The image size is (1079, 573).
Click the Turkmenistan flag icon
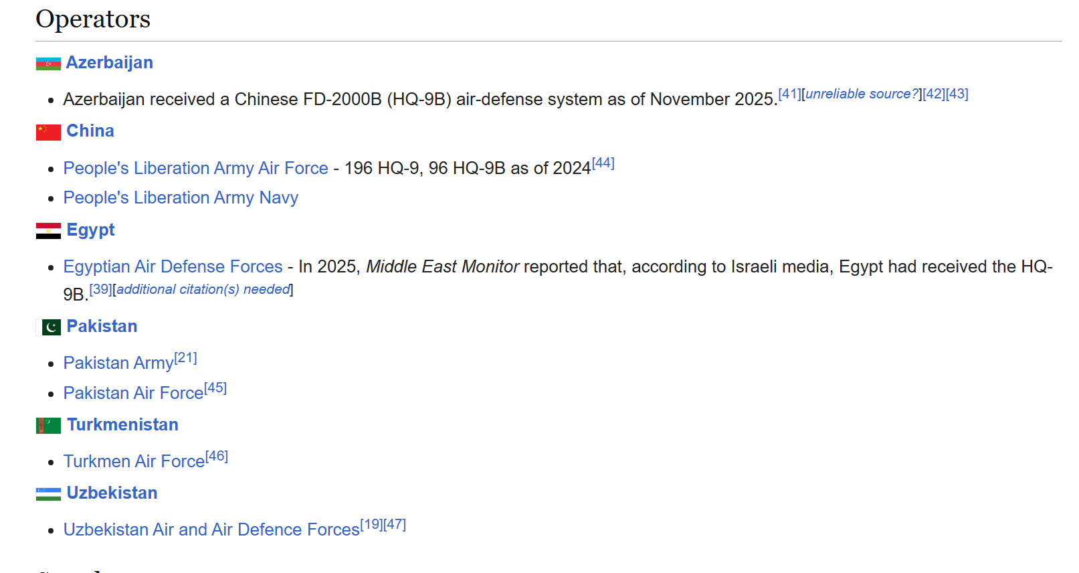[48, 426]
